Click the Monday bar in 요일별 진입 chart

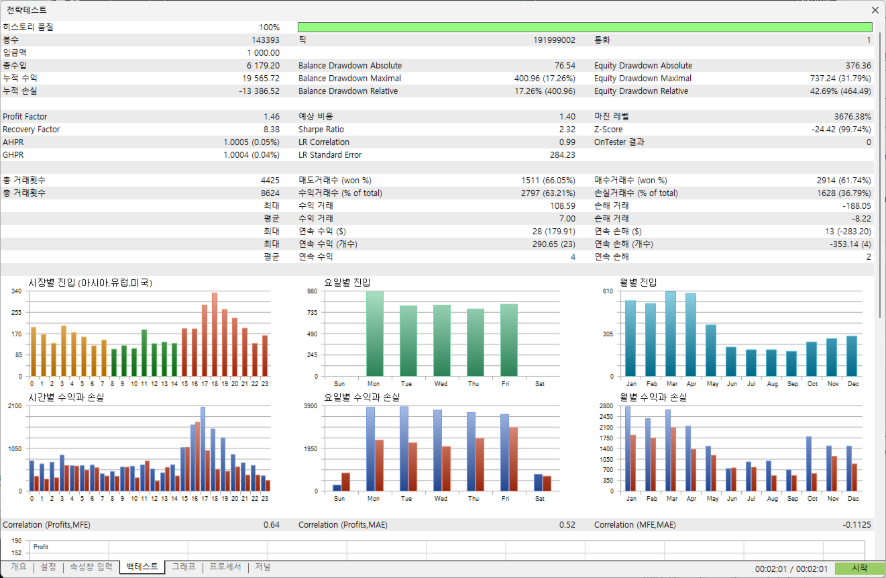(x=375, y=334)
